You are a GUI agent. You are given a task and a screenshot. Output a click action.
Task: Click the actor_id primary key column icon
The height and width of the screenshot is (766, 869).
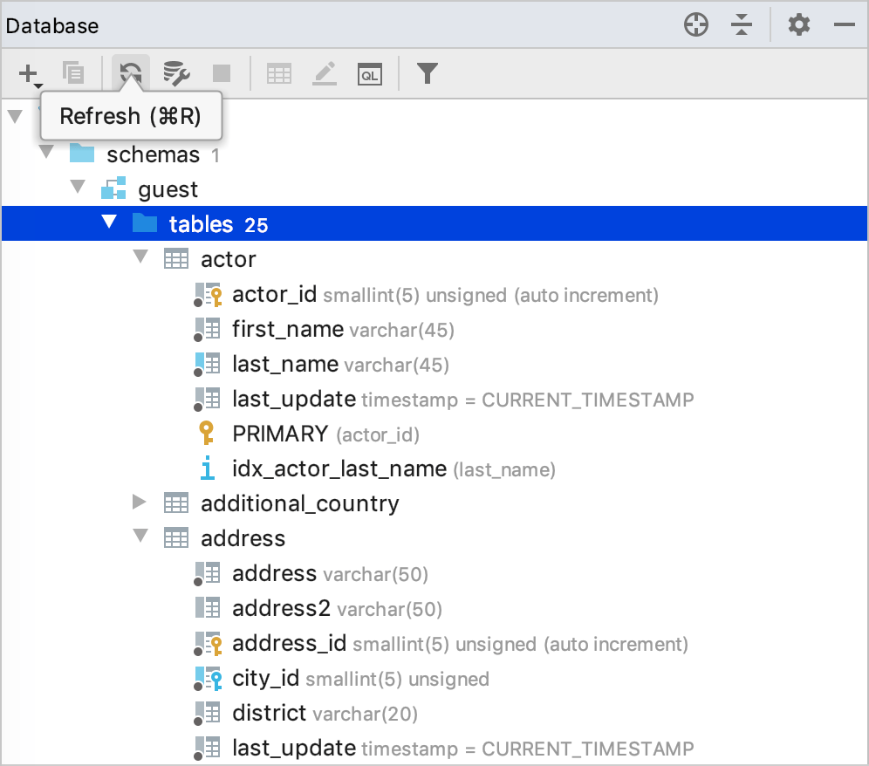coord(209,294)
